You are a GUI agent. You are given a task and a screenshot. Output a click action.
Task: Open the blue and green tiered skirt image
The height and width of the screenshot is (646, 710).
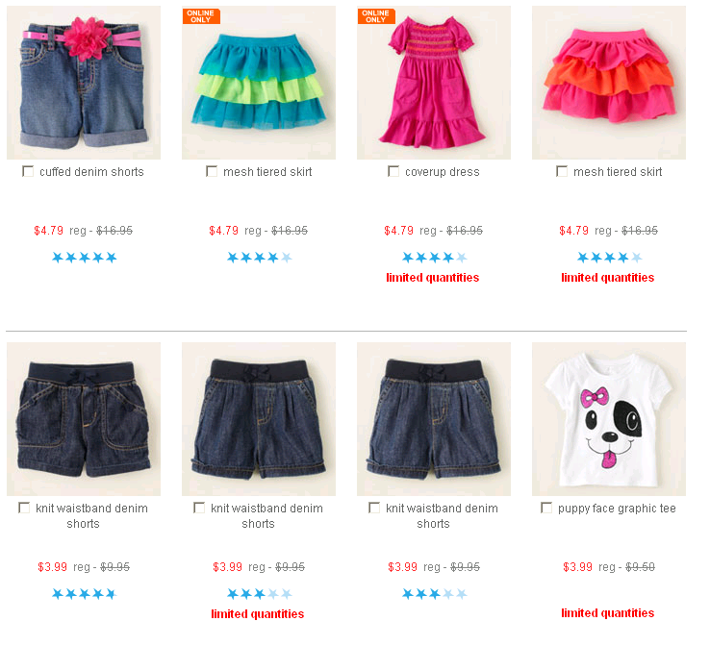(259, 83)
